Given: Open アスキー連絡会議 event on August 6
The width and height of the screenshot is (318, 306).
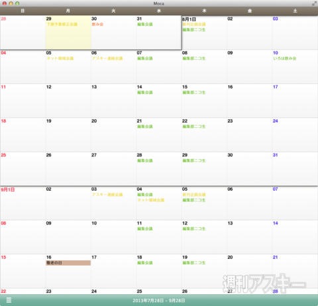Looking at the screenshot, I should click(x=107, y=58).
